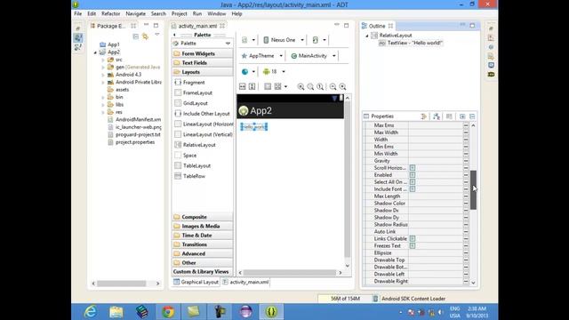Select TableLayout in the Layouts palette
Screen dimensions: 569x320
pyautogui.click(x=196, y=166)
